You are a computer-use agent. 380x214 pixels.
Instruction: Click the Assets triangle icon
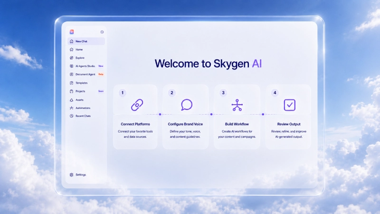[72, 100]
